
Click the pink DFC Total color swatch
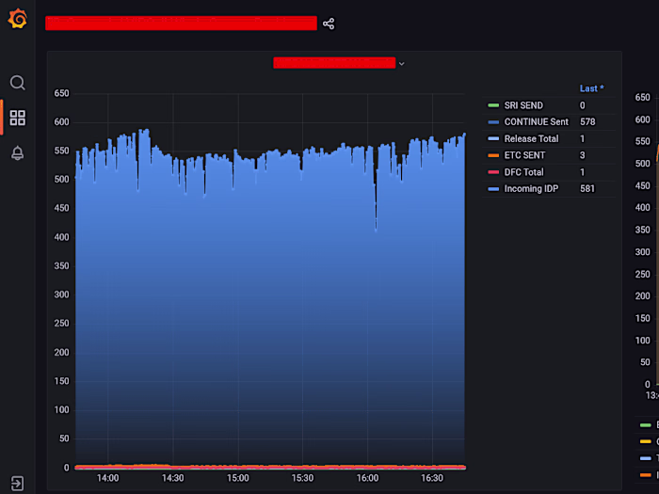pyautogui.click(x=493, y=172)
